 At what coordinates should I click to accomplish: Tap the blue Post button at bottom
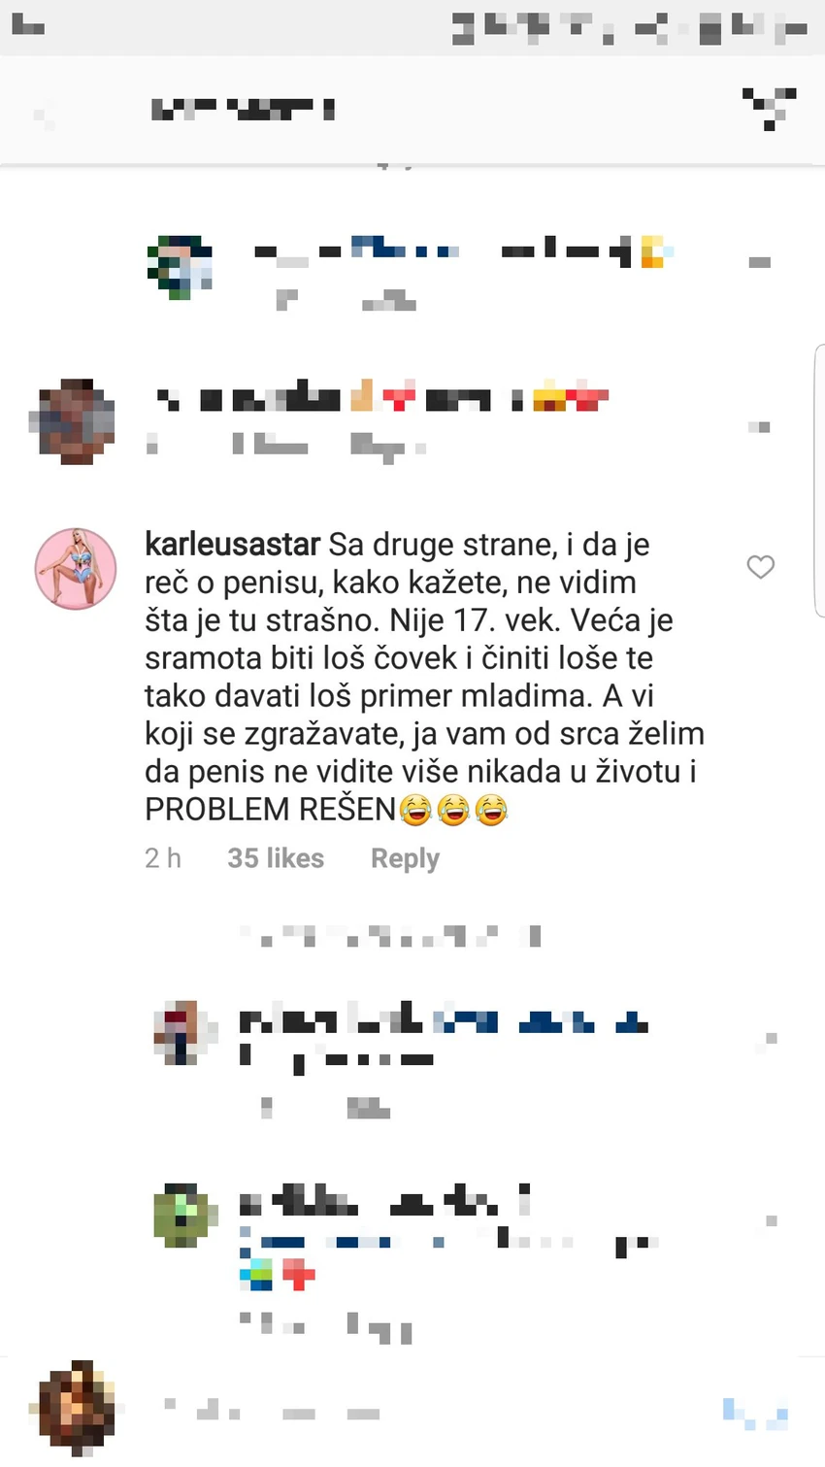pyautogui.click(x=755, y=1414)
